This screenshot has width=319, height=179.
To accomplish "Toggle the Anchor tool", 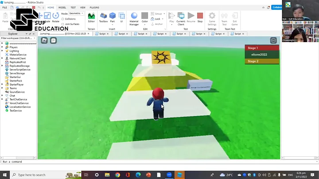I will click(157, 24).
